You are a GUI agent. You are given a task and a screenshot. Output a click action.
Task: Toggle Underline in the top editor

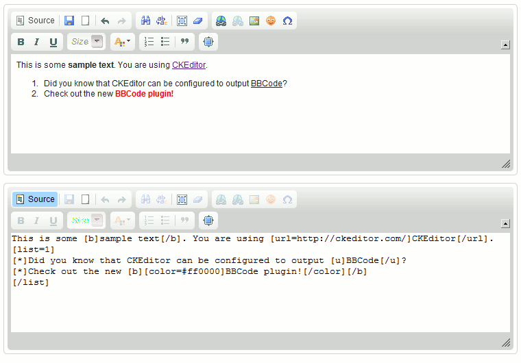53,42
